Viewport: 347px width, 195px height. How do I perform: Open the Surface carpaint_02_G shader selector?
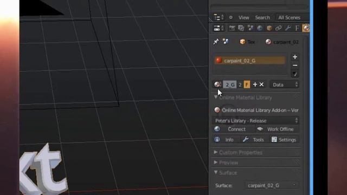pyautogui.click(x=272, y=185)
